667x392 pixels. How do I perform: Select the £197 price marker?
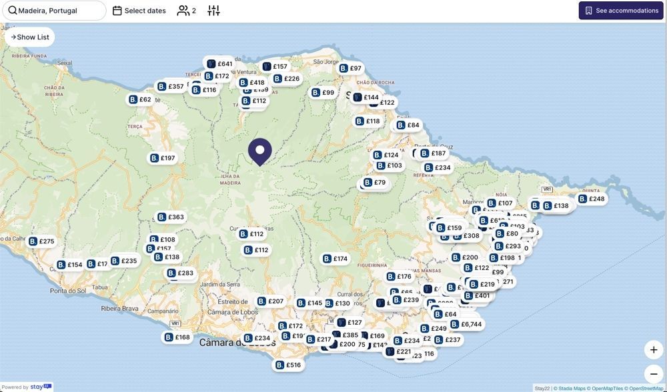[163, 158]
